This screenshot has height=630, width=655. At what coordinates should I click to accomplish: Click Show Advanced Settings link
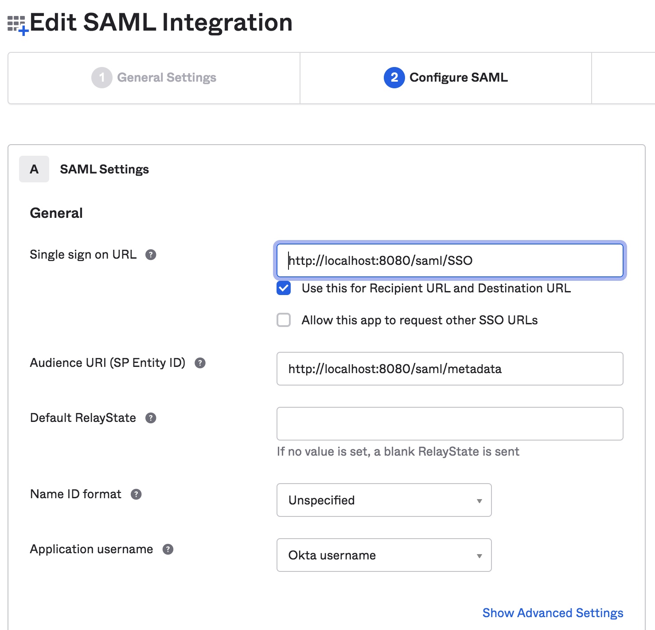[553, 613]
